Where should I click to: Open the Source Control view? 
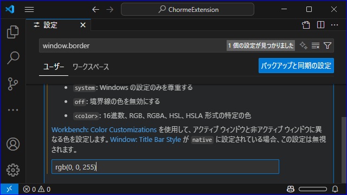tap(13, 84)
